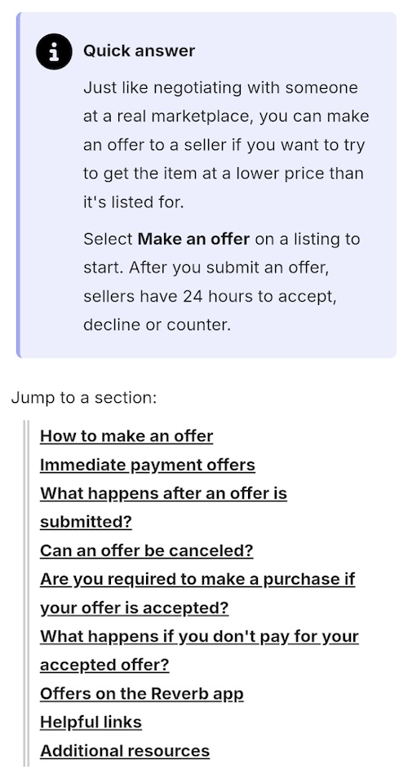Open What happens after an offer is submitted link

point(163,508)
